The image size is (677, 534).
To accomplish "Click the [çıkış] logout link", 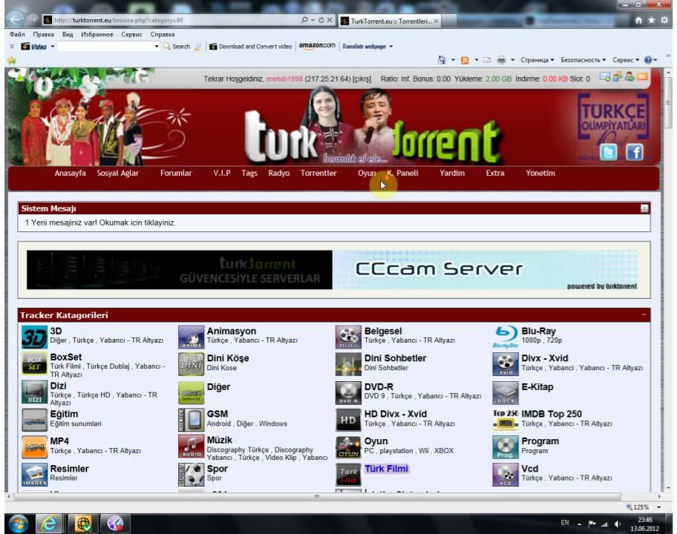I will 362,79.
